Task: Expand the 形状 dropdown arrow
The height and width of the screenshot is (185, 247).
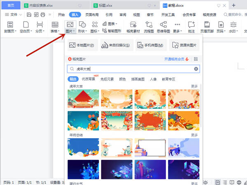Action: coord(86,31)
